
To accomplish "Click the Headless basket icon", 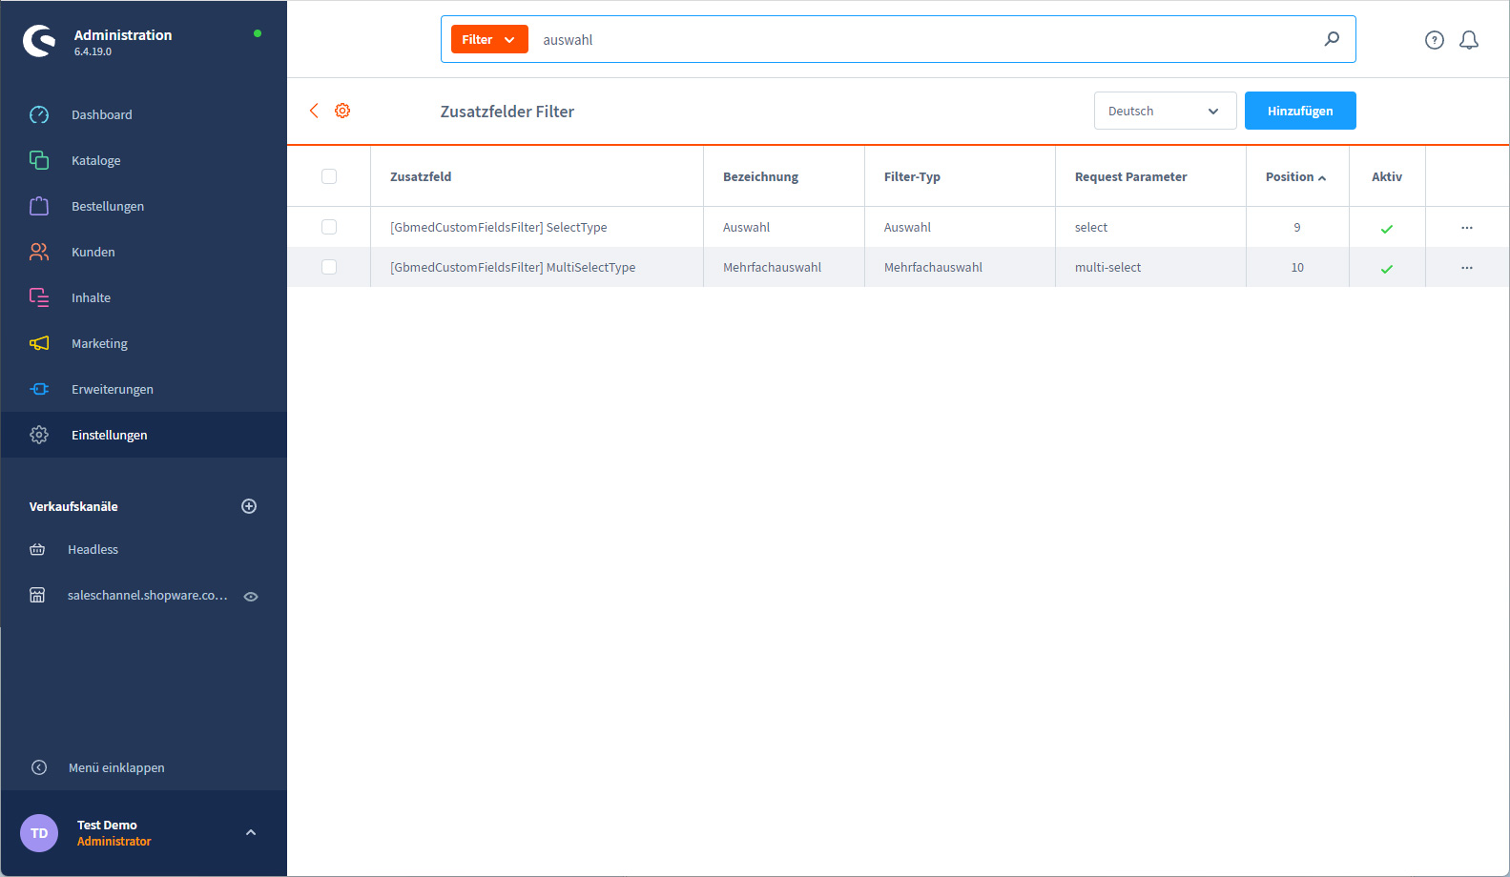I will (37, 549).
